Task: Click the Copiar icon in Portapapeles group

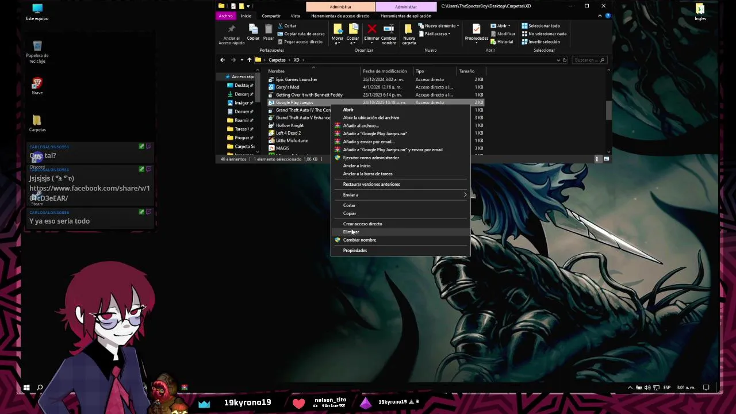Action: (253, 29)
